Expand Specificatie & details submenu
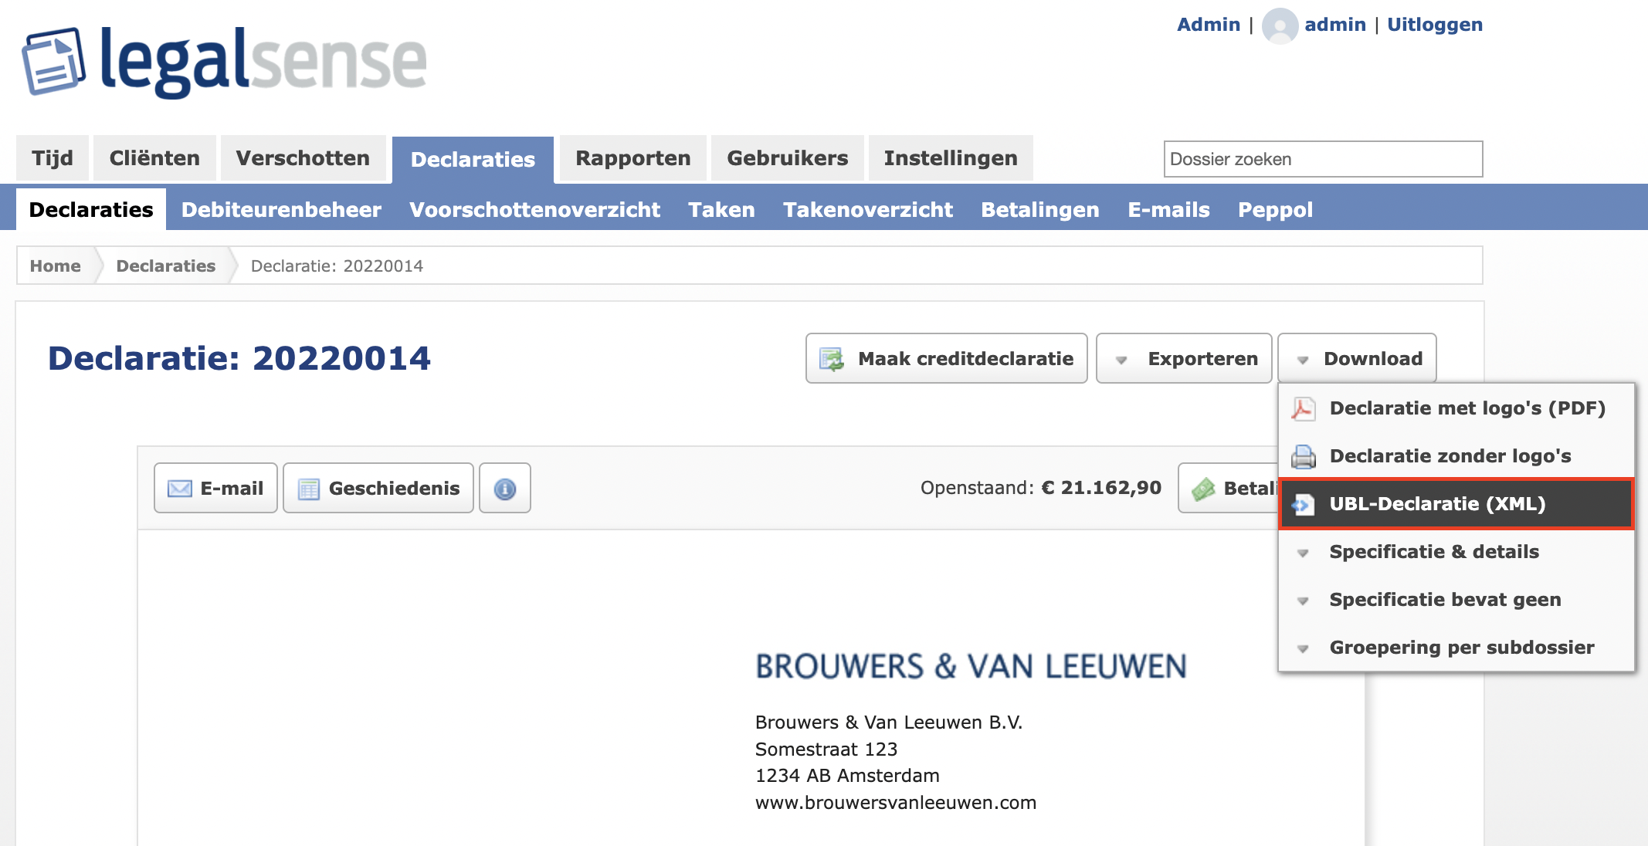 pyautogui.click(x=1456, y=552)
